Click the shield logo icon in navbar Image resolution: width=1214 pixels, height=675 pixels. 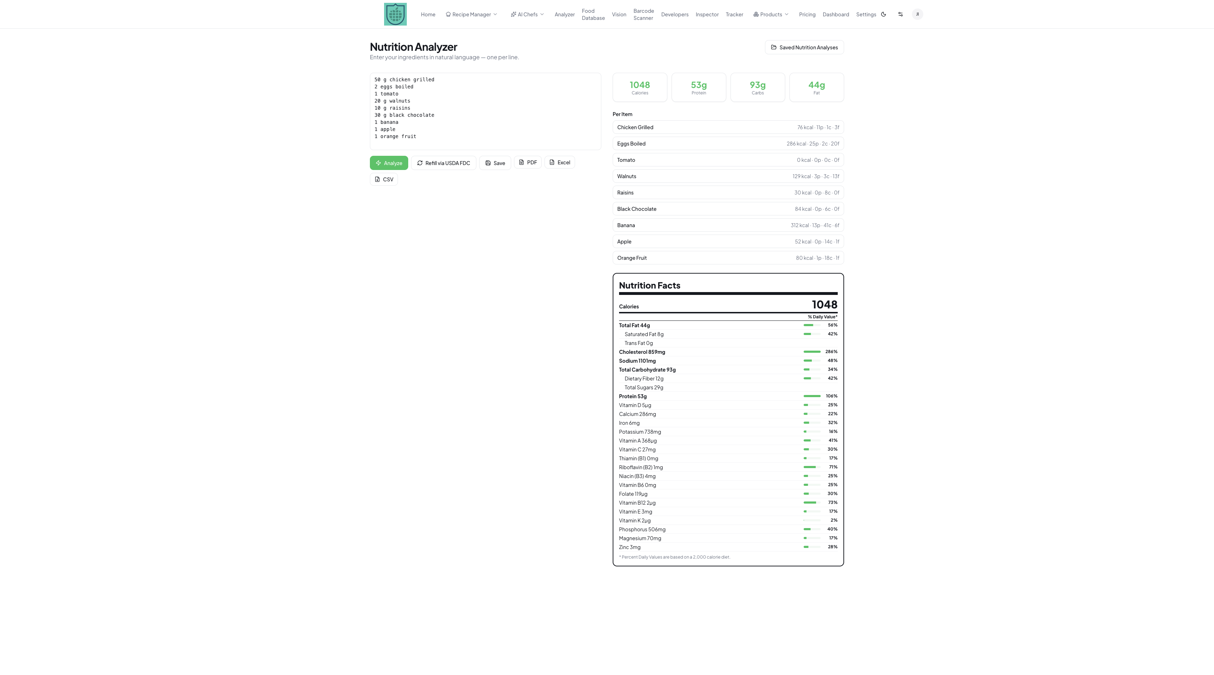(395, 14)
